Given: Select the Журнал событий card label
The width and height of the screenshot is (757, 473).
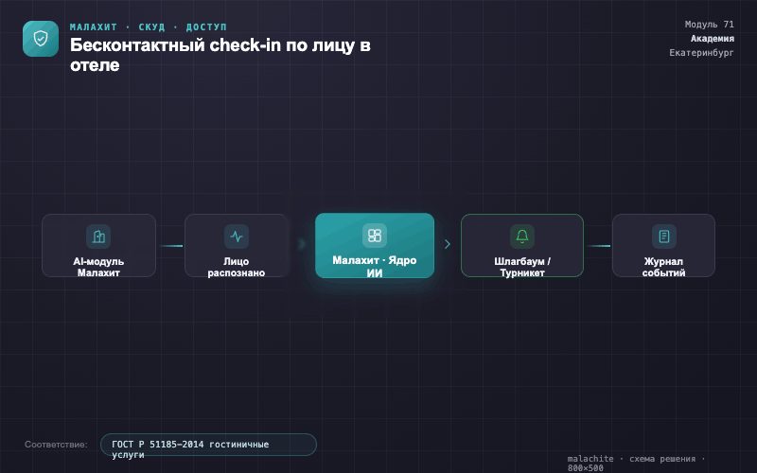Looking at the screenshot, I should point(664,267).
